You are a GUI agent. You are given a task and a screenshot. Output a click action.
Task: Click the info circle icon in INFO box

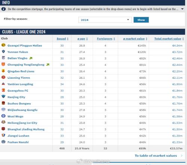[3, 9]
